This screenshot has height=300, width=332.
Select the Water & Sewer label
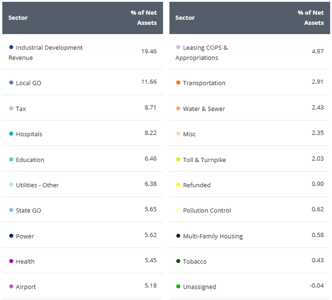204,109
